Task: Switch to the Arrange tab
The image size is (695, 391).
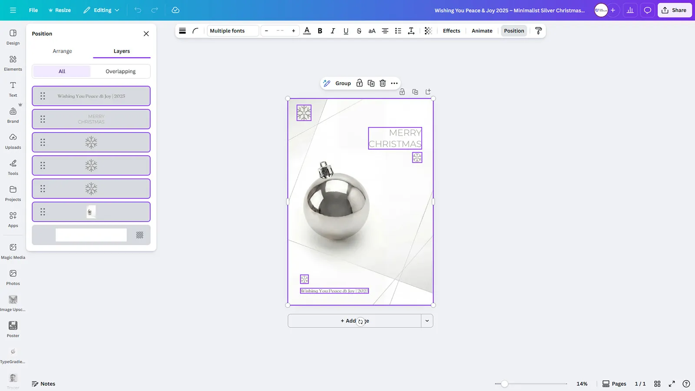Action: coord(62,51)
